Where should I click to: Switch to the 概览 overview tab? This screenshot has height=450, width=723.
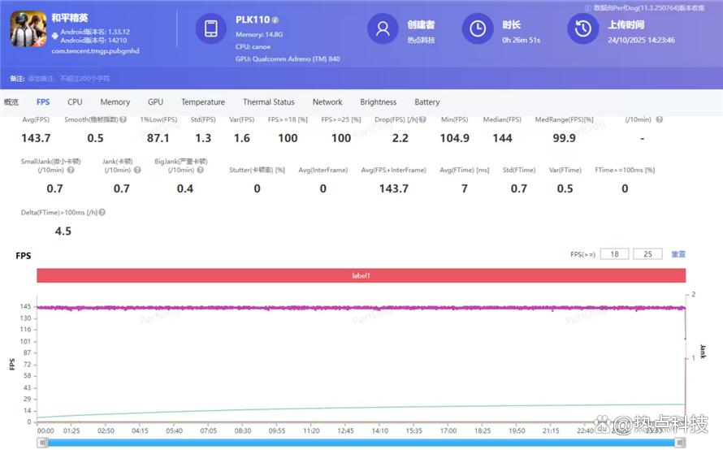click(11, 102)
